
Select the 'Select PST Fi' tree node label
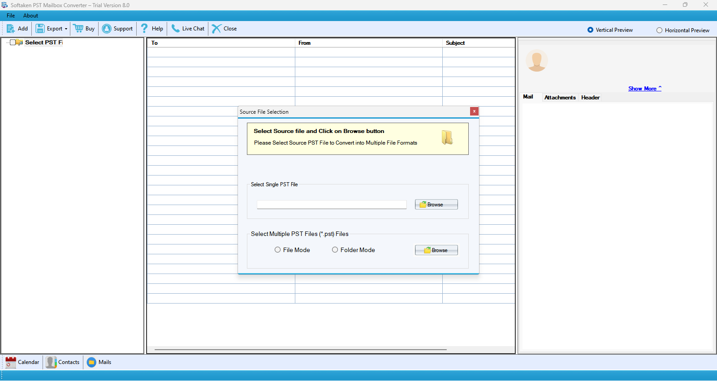[x=44, y=43]
